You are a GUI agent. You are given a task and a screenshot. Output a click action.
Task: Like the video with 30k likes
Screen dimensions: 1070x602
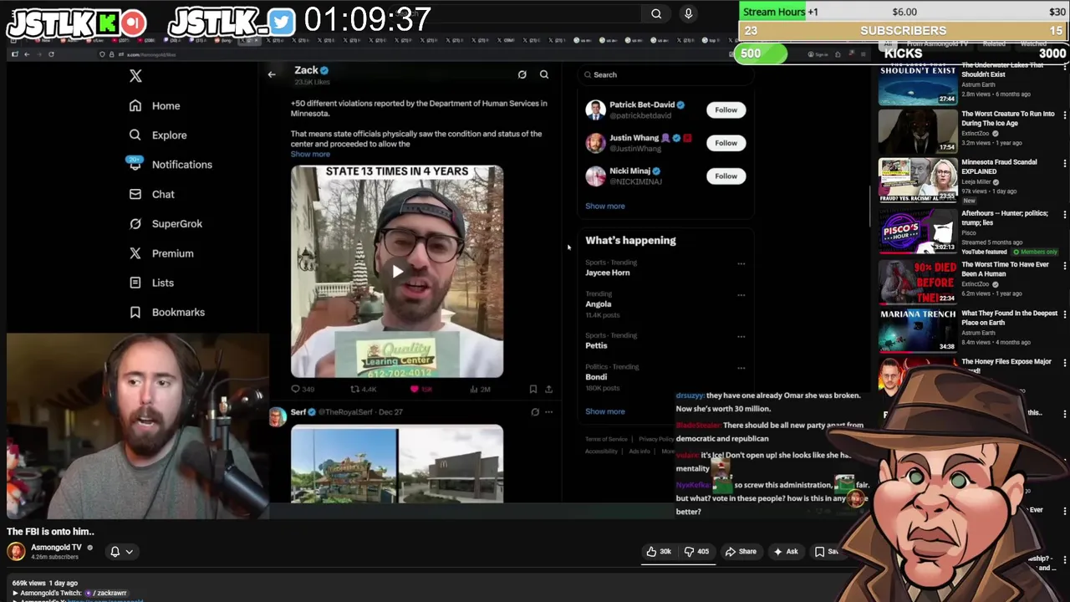(660, 552)
